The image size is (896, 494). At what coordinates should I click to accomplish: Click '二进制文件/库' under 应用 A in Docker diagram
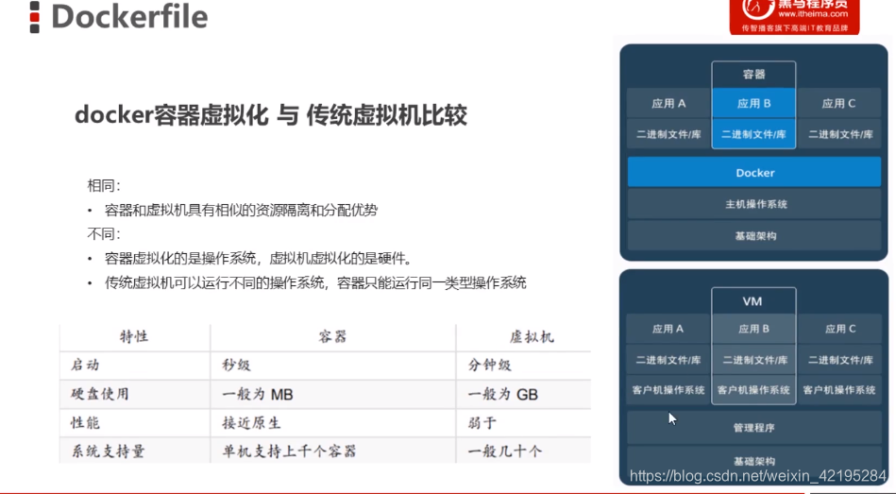668,134
